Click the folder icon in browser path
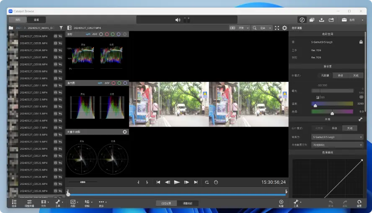Viewport: 372px width, 213px height. [x=11, y=28]
